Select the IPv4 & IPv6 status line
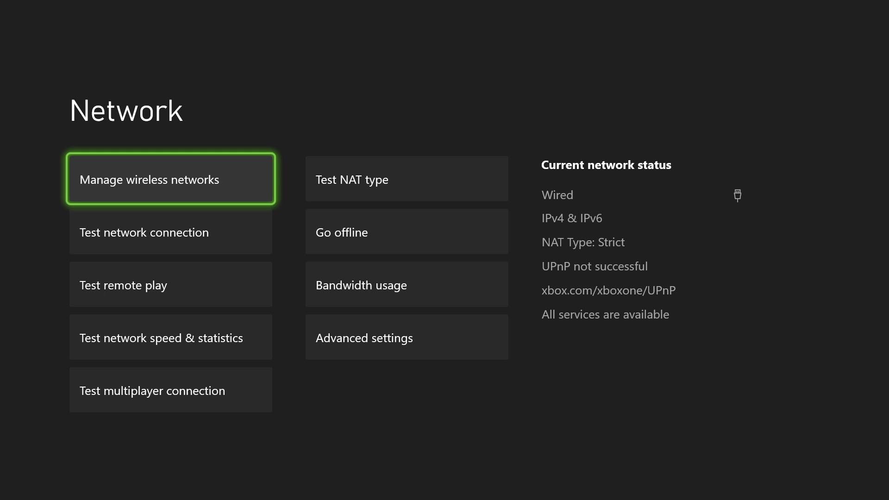Viewport: 889px width, 500px height. [x=571, y=218]
